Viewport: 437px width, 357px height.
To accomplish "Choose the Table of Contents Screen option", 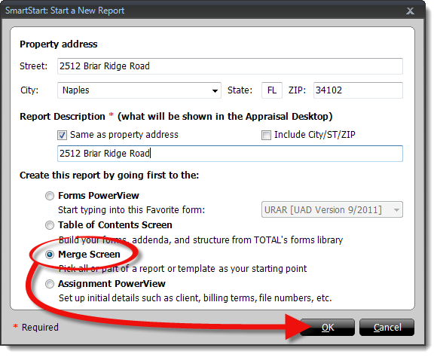I will [50, 225].
